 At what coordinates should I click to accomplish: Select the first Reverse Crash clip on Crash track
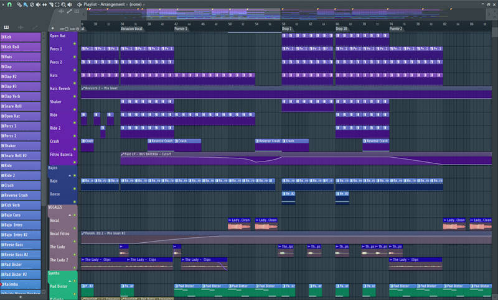click(x=161, y=145)
